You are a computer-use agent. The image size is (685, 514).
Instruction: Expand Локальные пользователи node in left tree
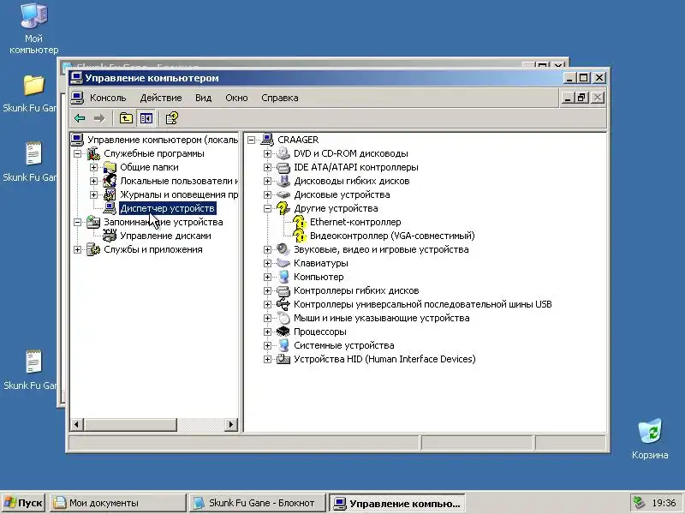click(x=93, y=181)
